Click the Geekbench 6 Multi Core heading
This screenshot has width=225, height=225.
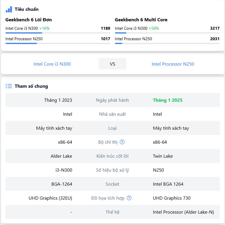click(141, 20)
